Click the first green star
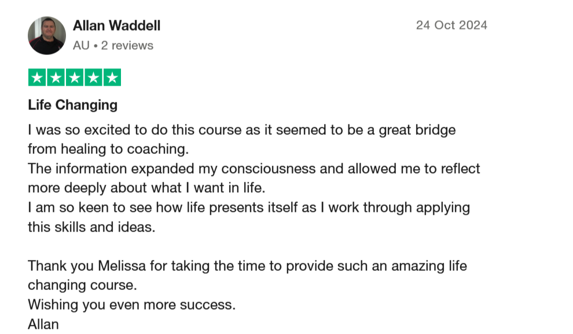This screenshot has width=573, height=334. coord(37,78)
